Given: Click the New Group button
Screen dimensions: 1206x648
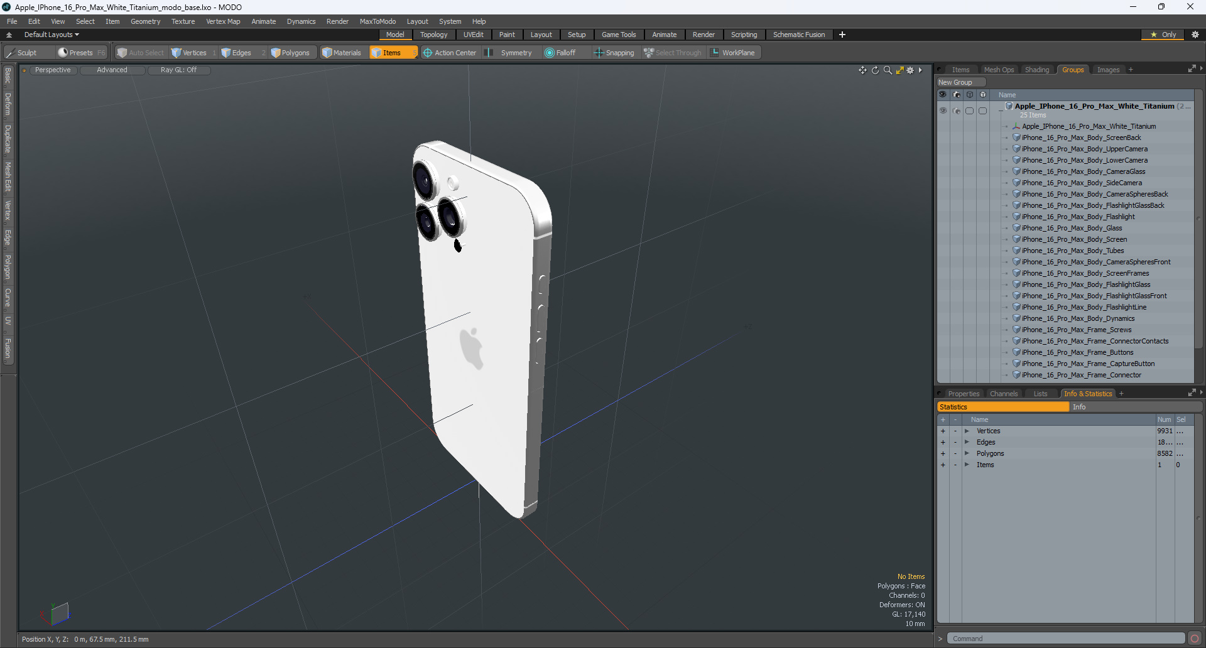Looking at the screenshot, I should coord(961,82).
